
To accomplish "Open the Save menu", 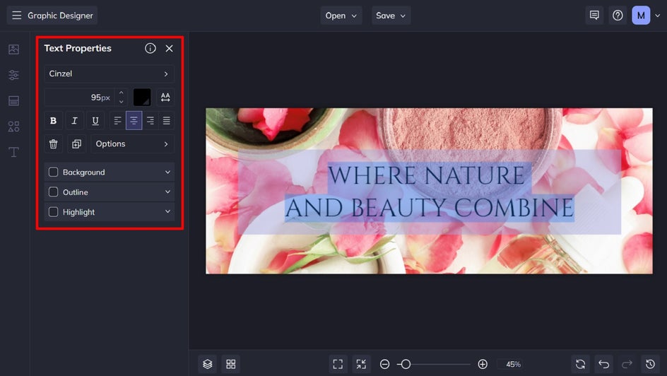I will (x=391, y=16).
